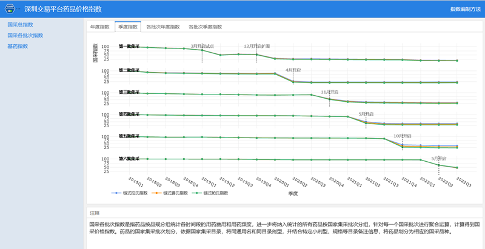The height and width of the screenshot is (249, 485).
Task: Open the 各批次季度指数 tab
Action: [204, 27]
